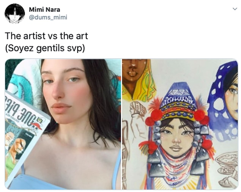This screenshot has width=241, height=192.
Task: Open the watercolor artwork image
Action: coord(180,124)
